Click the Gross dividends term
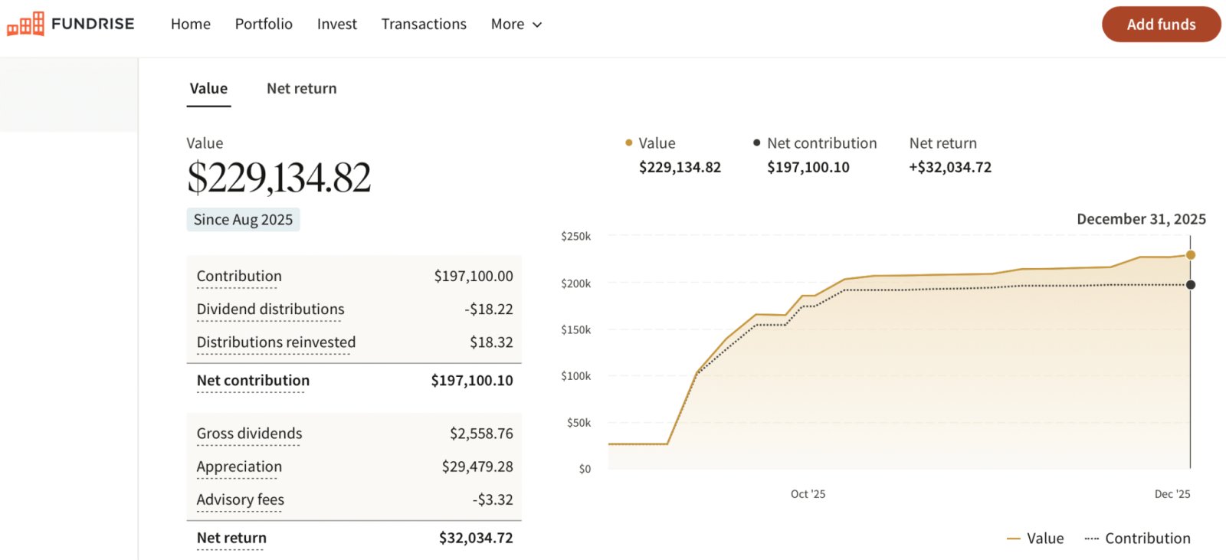The width and height of the screenshot is (1226, 560). coord(249,434)
